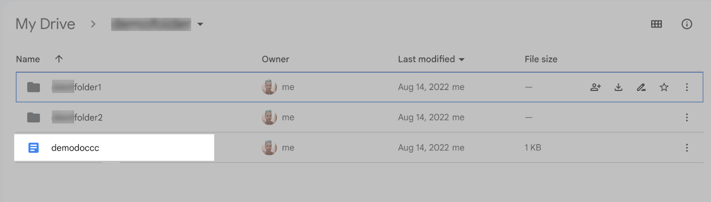This screenshot has height=202, width=711.
Task: Click the File size column header
Action: point(540,59)
